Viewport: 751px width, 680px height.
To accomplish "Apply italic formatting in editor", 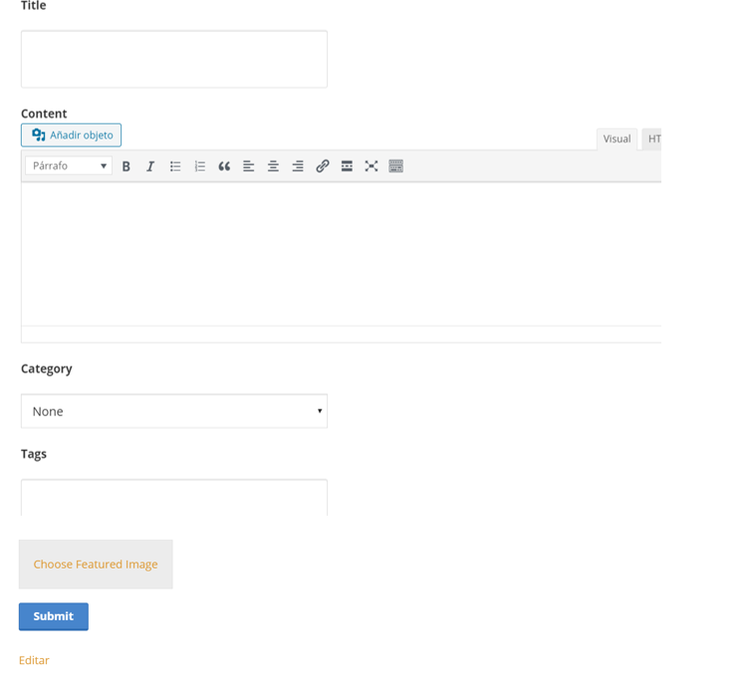I will click(x=150, y=166).
